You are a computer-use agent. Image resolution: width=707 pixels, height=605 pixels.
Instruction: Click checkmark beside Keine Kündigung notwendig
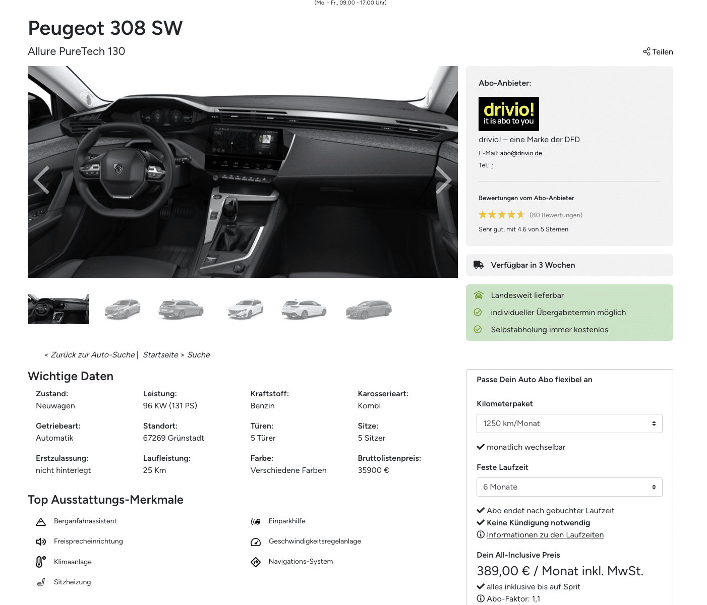[x=481, y=522]
